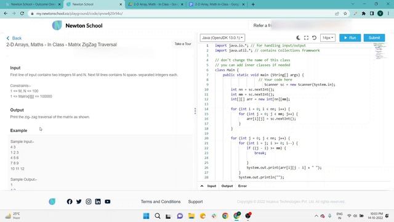The width and height of the screenshot is (394, 222).
Task: Click Take a Tour
Action: tap(183, 44)
